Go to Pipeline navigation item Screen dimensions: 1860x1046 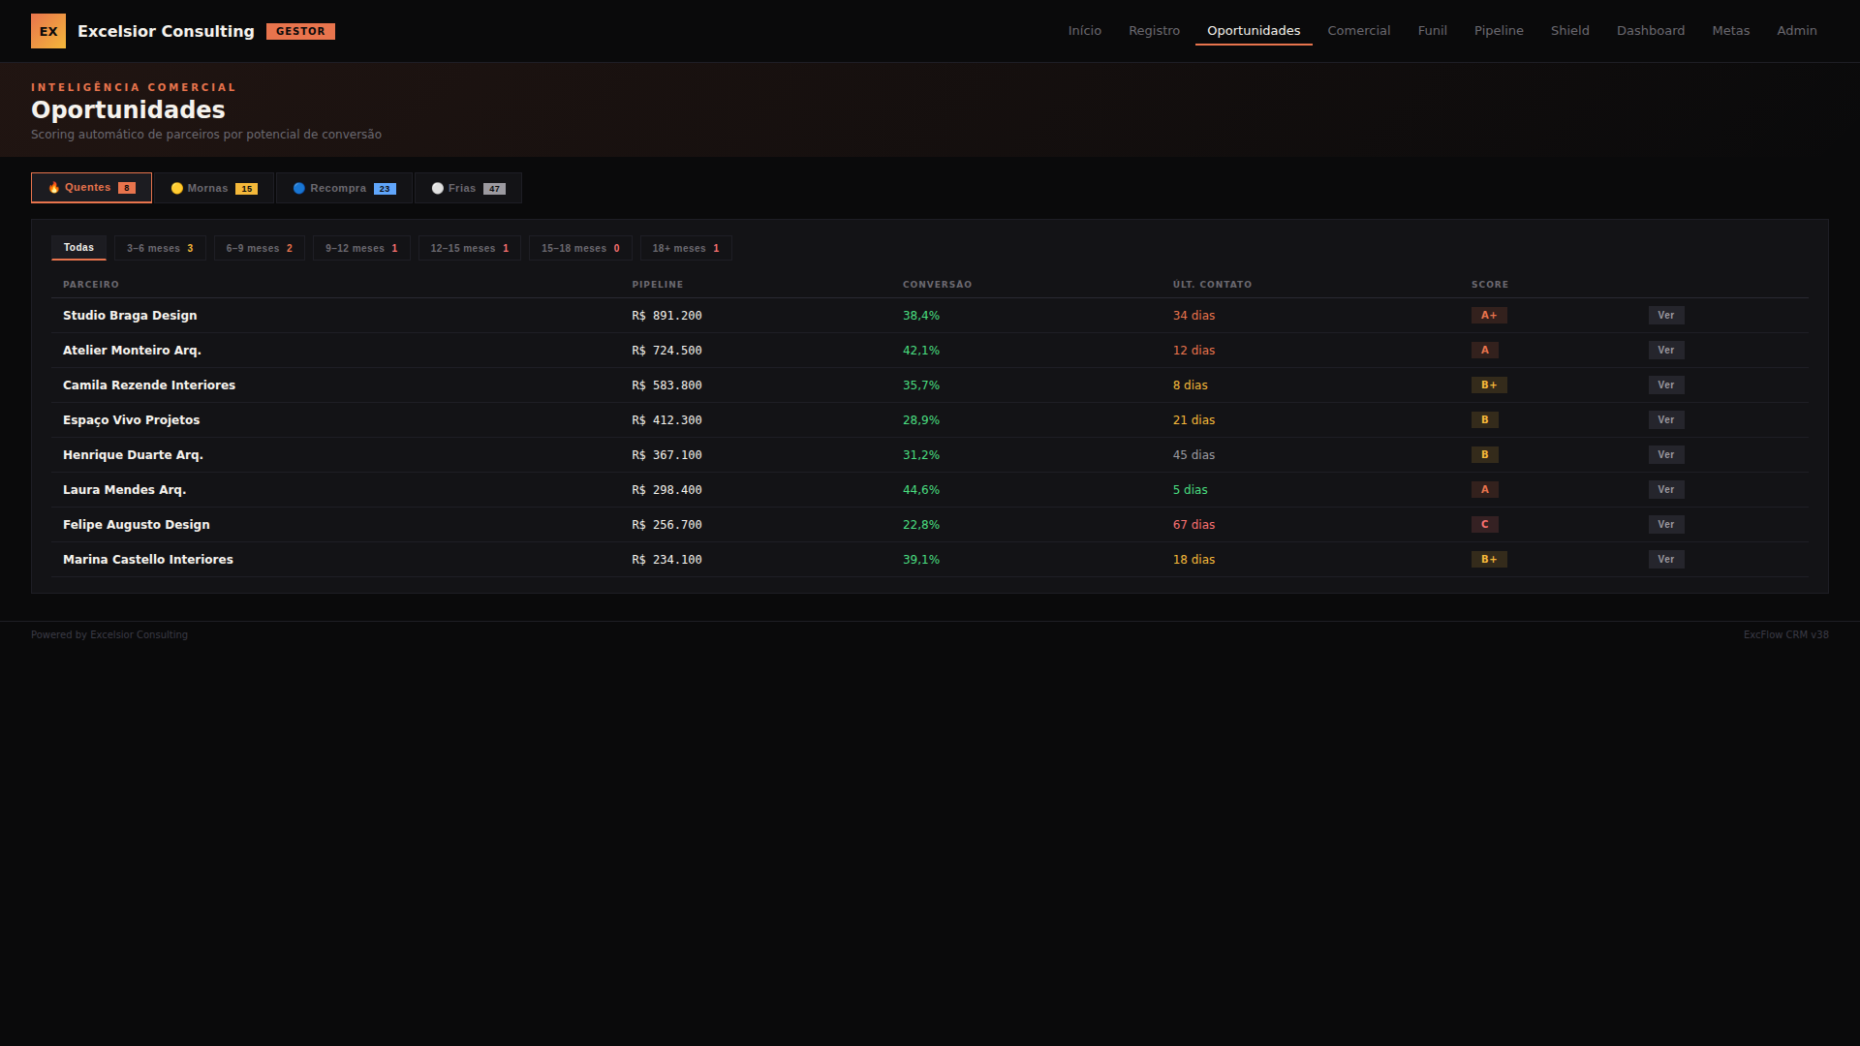(x=1498, y=31)
